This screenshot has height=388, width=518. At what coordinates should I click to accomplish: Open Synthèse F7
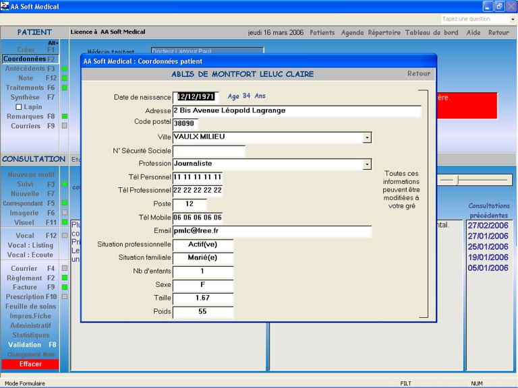tap(32, 97)
